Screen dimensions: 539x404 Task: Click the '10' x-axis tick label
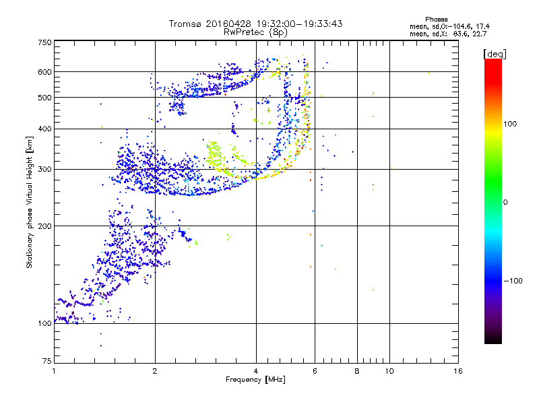pyautogui.click(x=389, y=371)
